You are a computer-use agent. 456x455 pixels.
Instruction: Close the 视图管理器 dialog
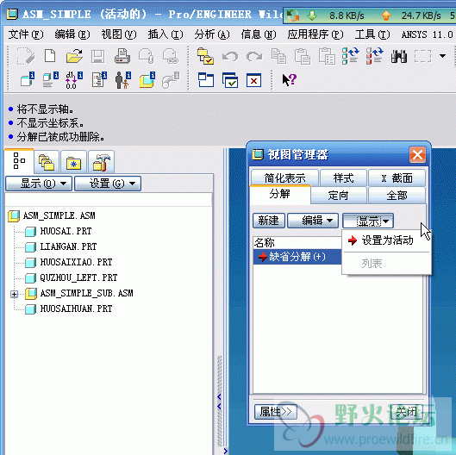point(417,154)
